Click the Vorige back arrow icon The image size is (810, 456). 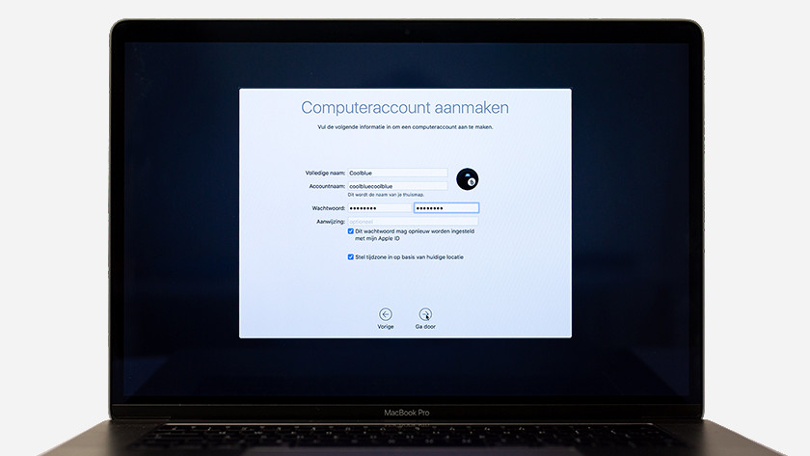386,314
